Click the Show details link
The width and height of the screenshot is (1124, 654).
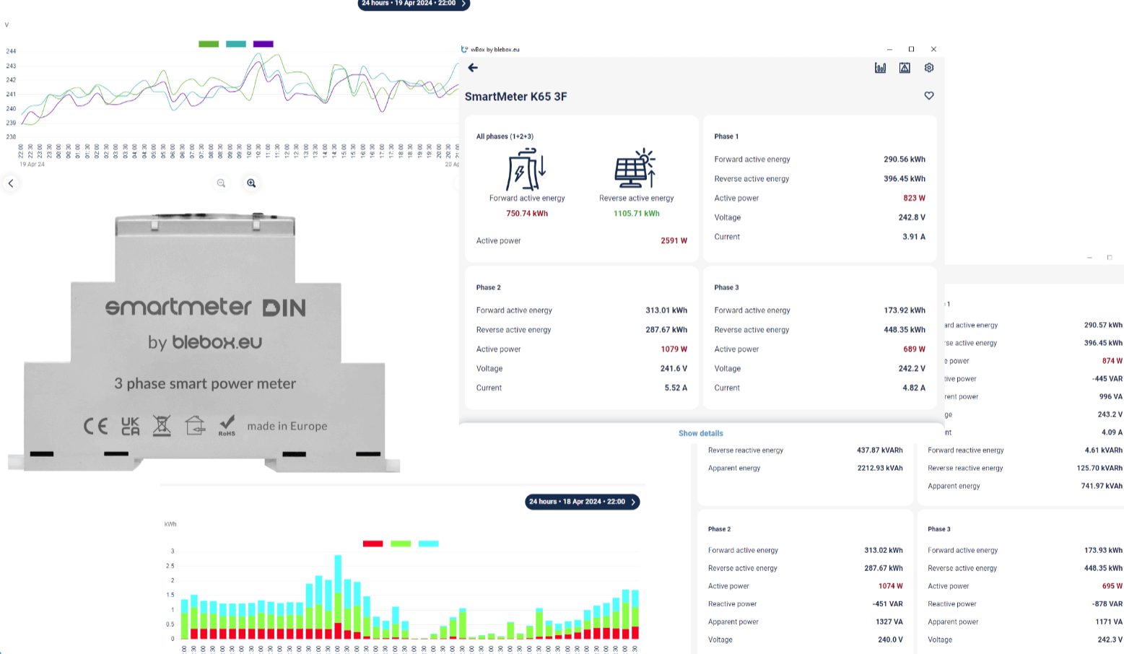tap(700, 433)
